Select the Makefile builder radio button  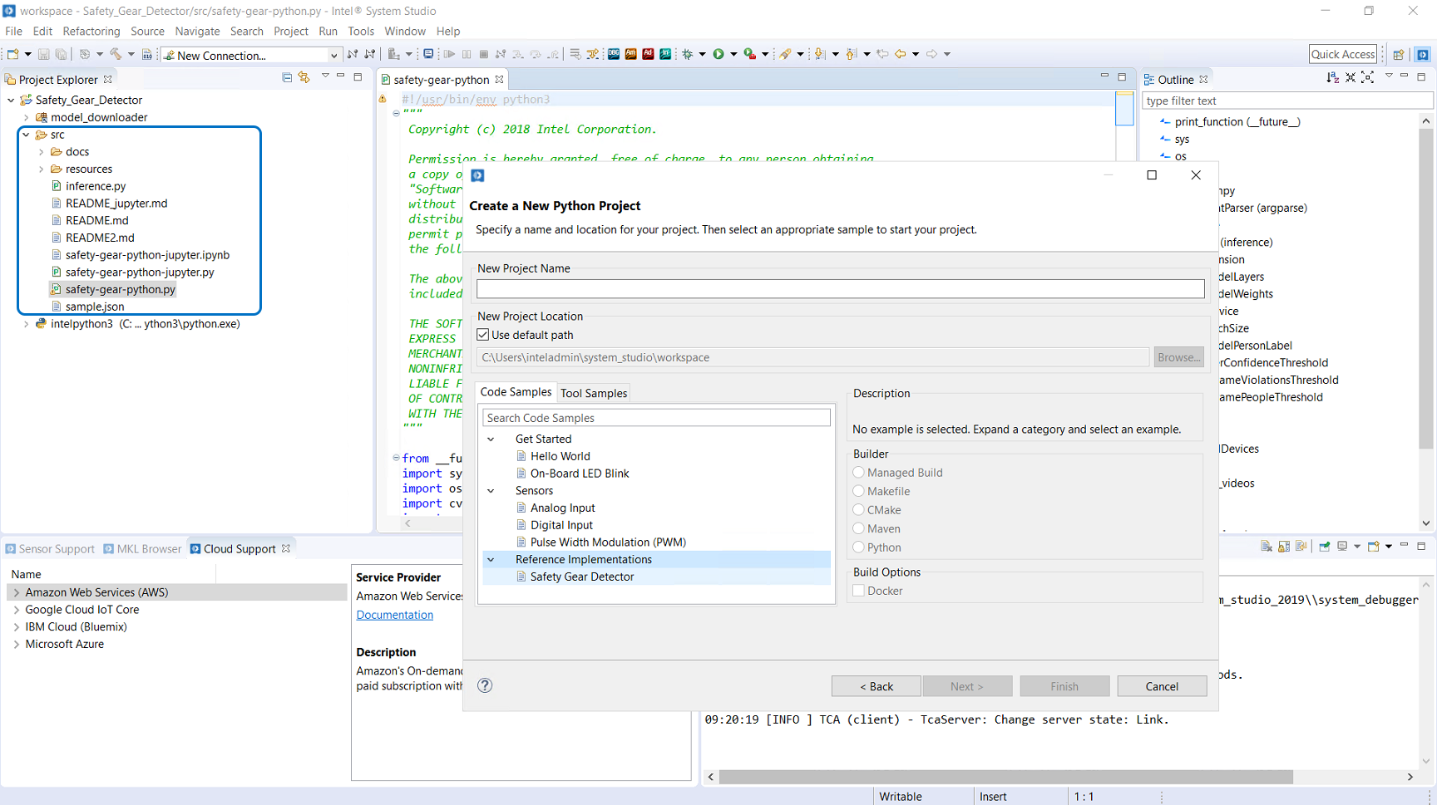pyautogui.click(x=858, y=491)
